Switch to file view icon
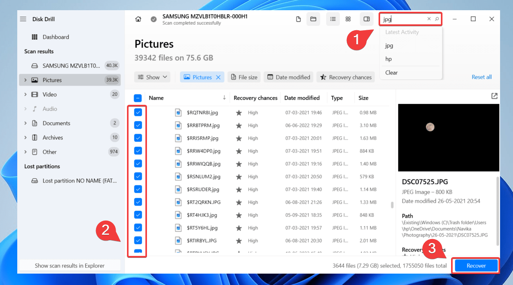 299,19
